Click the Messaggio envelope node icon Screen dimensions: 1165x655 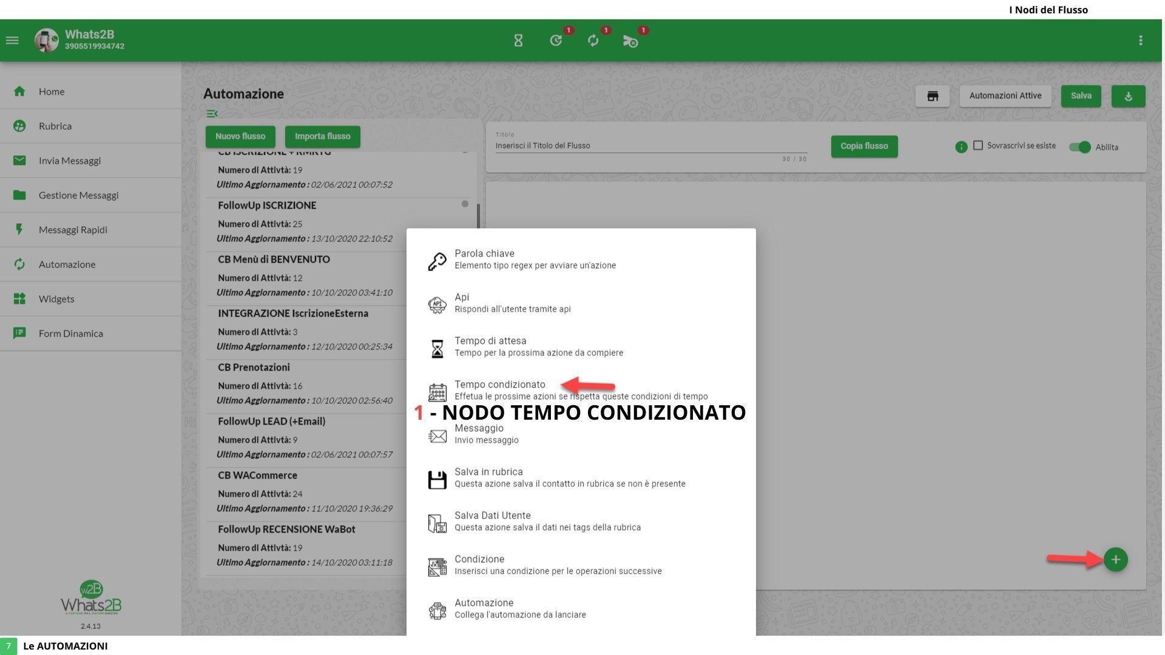click(437, 436)
